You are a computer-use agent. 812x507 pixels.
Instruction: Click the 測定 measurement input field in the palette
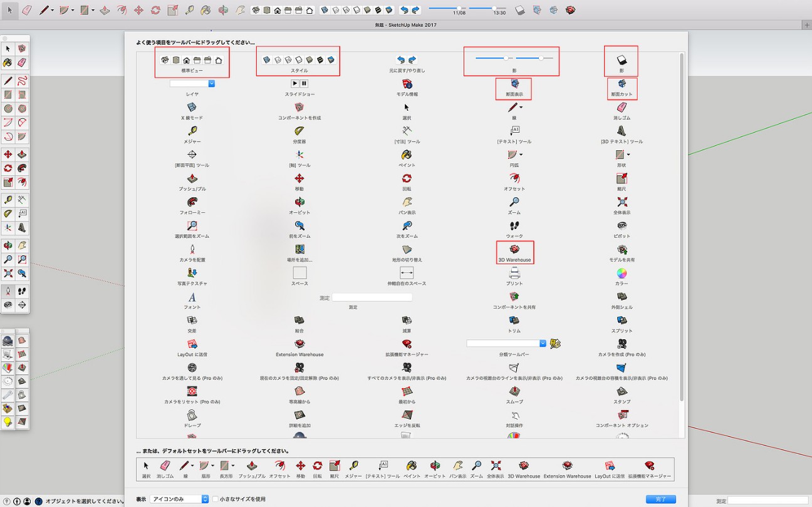(372, 298)
